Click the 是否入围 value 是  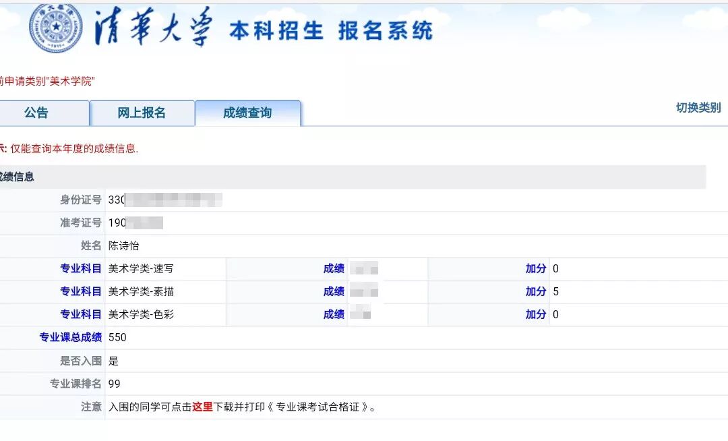pyautogui.click(x=113, y=361)
